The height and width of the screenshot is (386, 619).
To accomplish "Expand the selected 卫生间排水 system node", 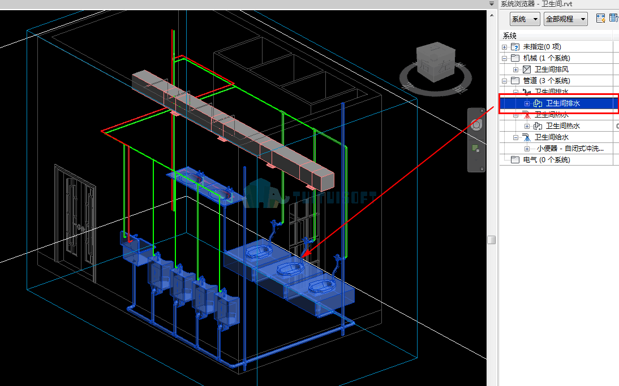I will pos(527,103).
